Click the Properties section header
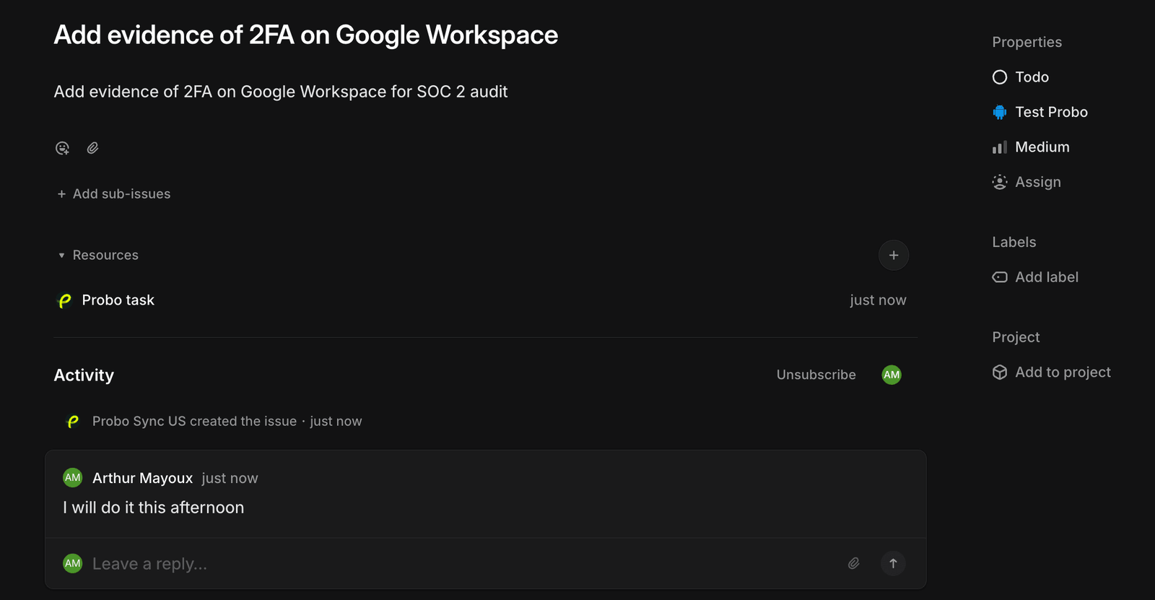This screenshot has height=600, width=1155. click(1027, 42)
